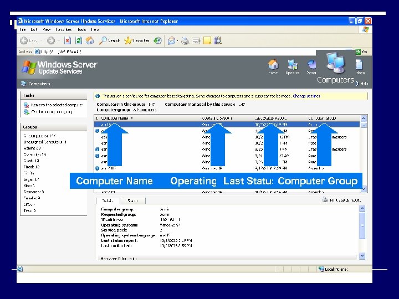The width and height of the screenshot is (399, 299).
Task: Stop page loading with the red X icon
Action: click(68, 40)
